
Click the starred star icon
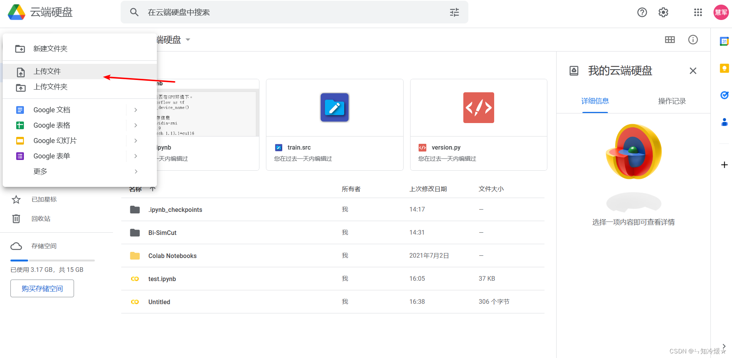pyautogui.click(x=16, y=200)
